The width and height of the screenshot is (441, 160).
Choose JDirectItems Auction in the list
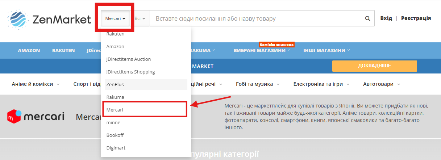[x=146, y=59]
